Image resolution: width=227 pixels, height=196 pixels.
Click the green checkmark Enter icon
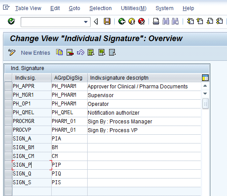(x=11, y=21)
